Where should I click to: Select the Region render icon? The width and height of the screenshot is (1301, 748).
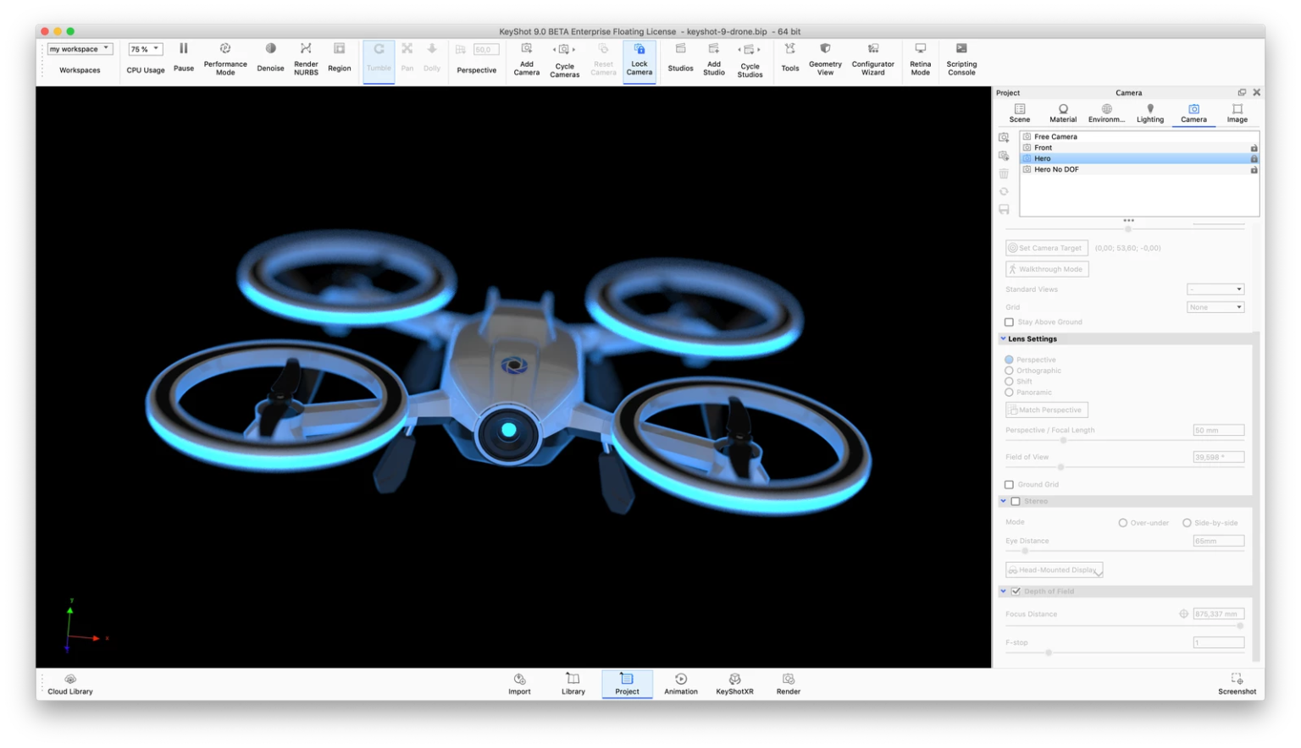tap(339, 48)
